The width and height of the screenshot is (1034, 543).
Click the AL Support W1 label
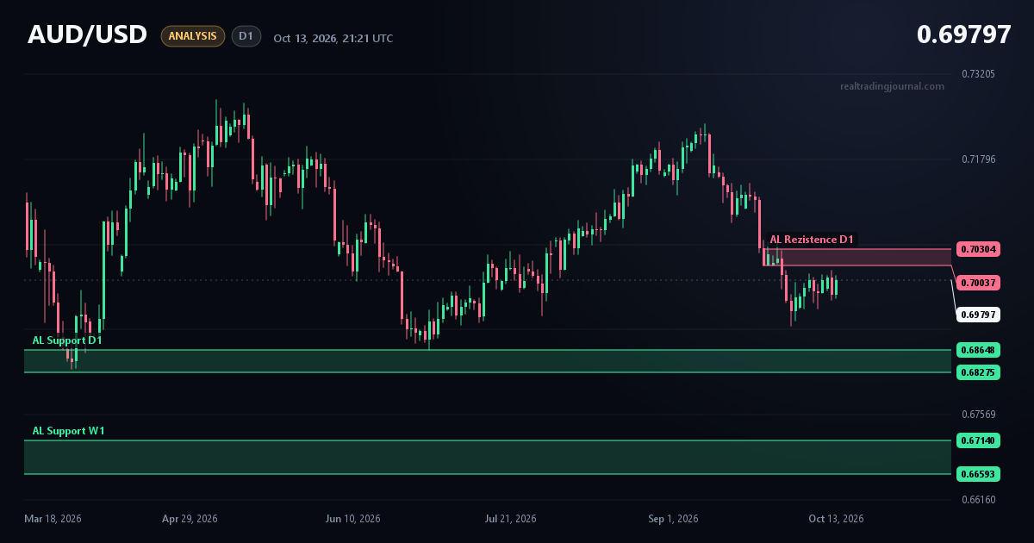pyautogui.click(x=69, y=431)
